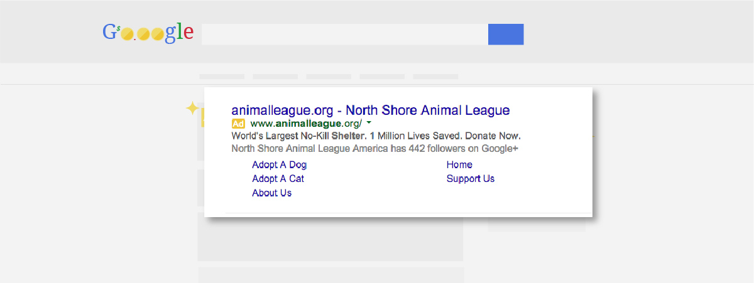Screen dimensions: 754x283
Task: Click the first gold coin in the logo
Action: 127,34
